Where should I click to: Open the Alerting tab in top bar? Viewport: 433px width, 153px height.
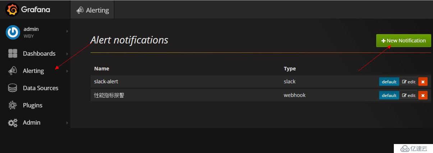tap(93, 10)
